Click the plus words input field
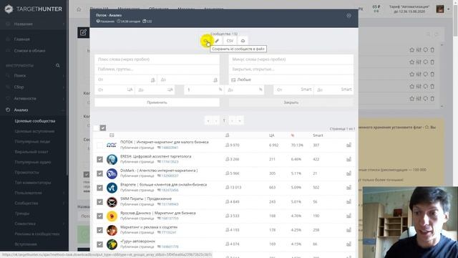458x258 pixels. (x=157, y=59)
